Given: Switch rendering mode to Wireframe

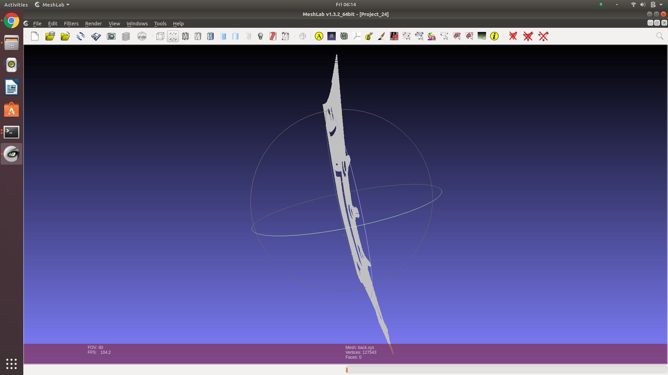Looking at the screenshot, I should 185,36.
